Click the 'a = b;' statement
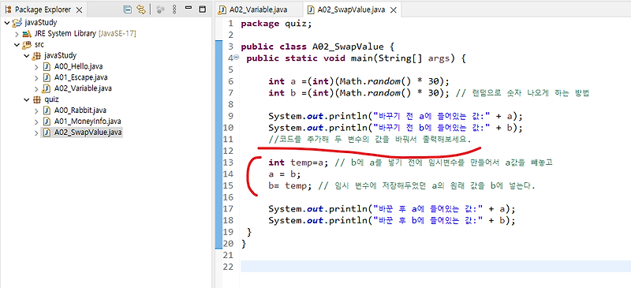The image size is (631, 288). coord(285,174)
